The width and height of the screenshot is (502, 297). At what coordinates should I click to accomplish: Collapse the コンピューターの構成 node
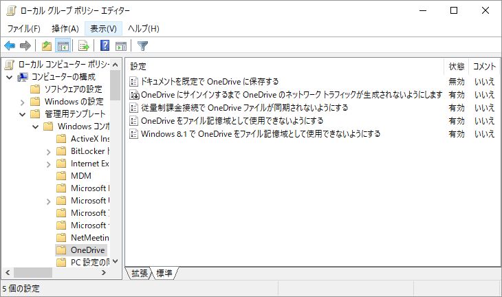point(10,77)
